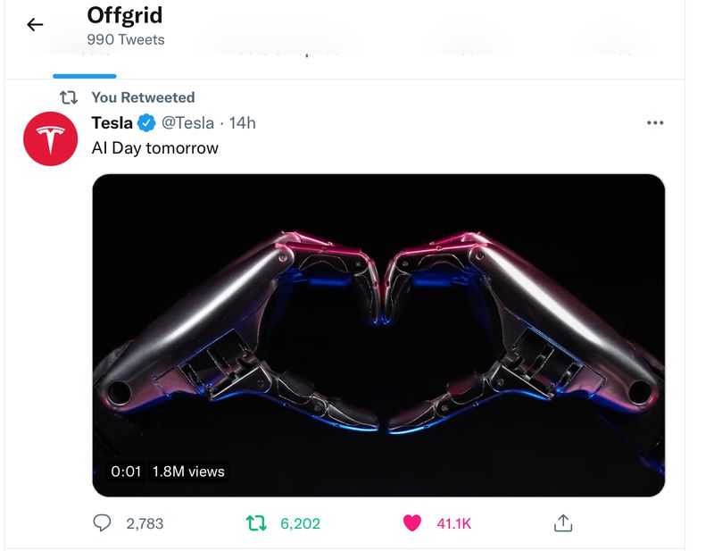
Task: Open the share tweet icon
Action: point(562,523)
